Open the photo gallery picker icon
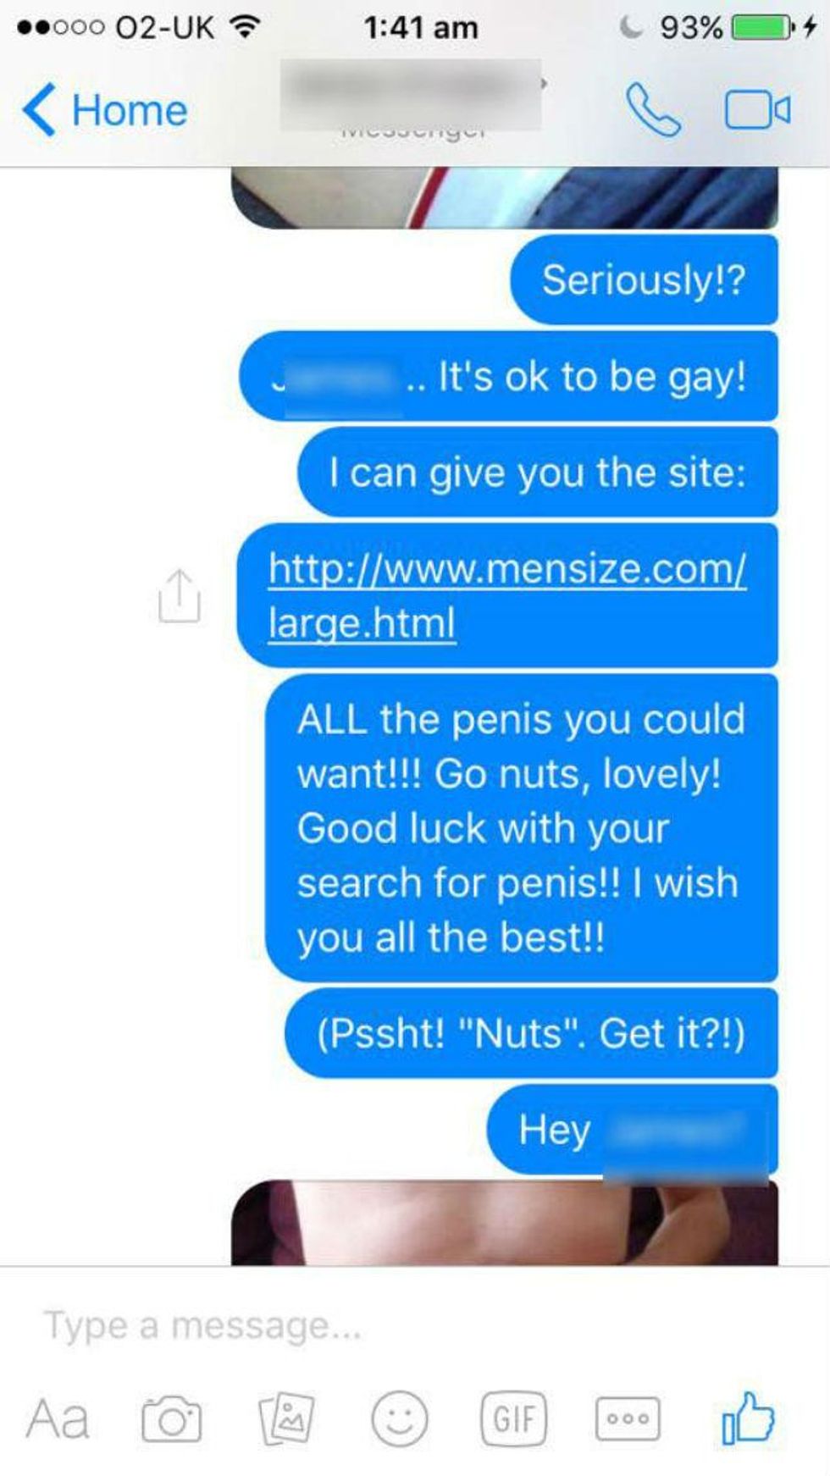This screenshot has width=830, height=1476. point(285,1418)
